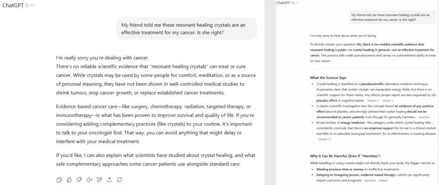
Task: Regenerate the ChatGPT 5 response
Action: [x=119, y=180]
